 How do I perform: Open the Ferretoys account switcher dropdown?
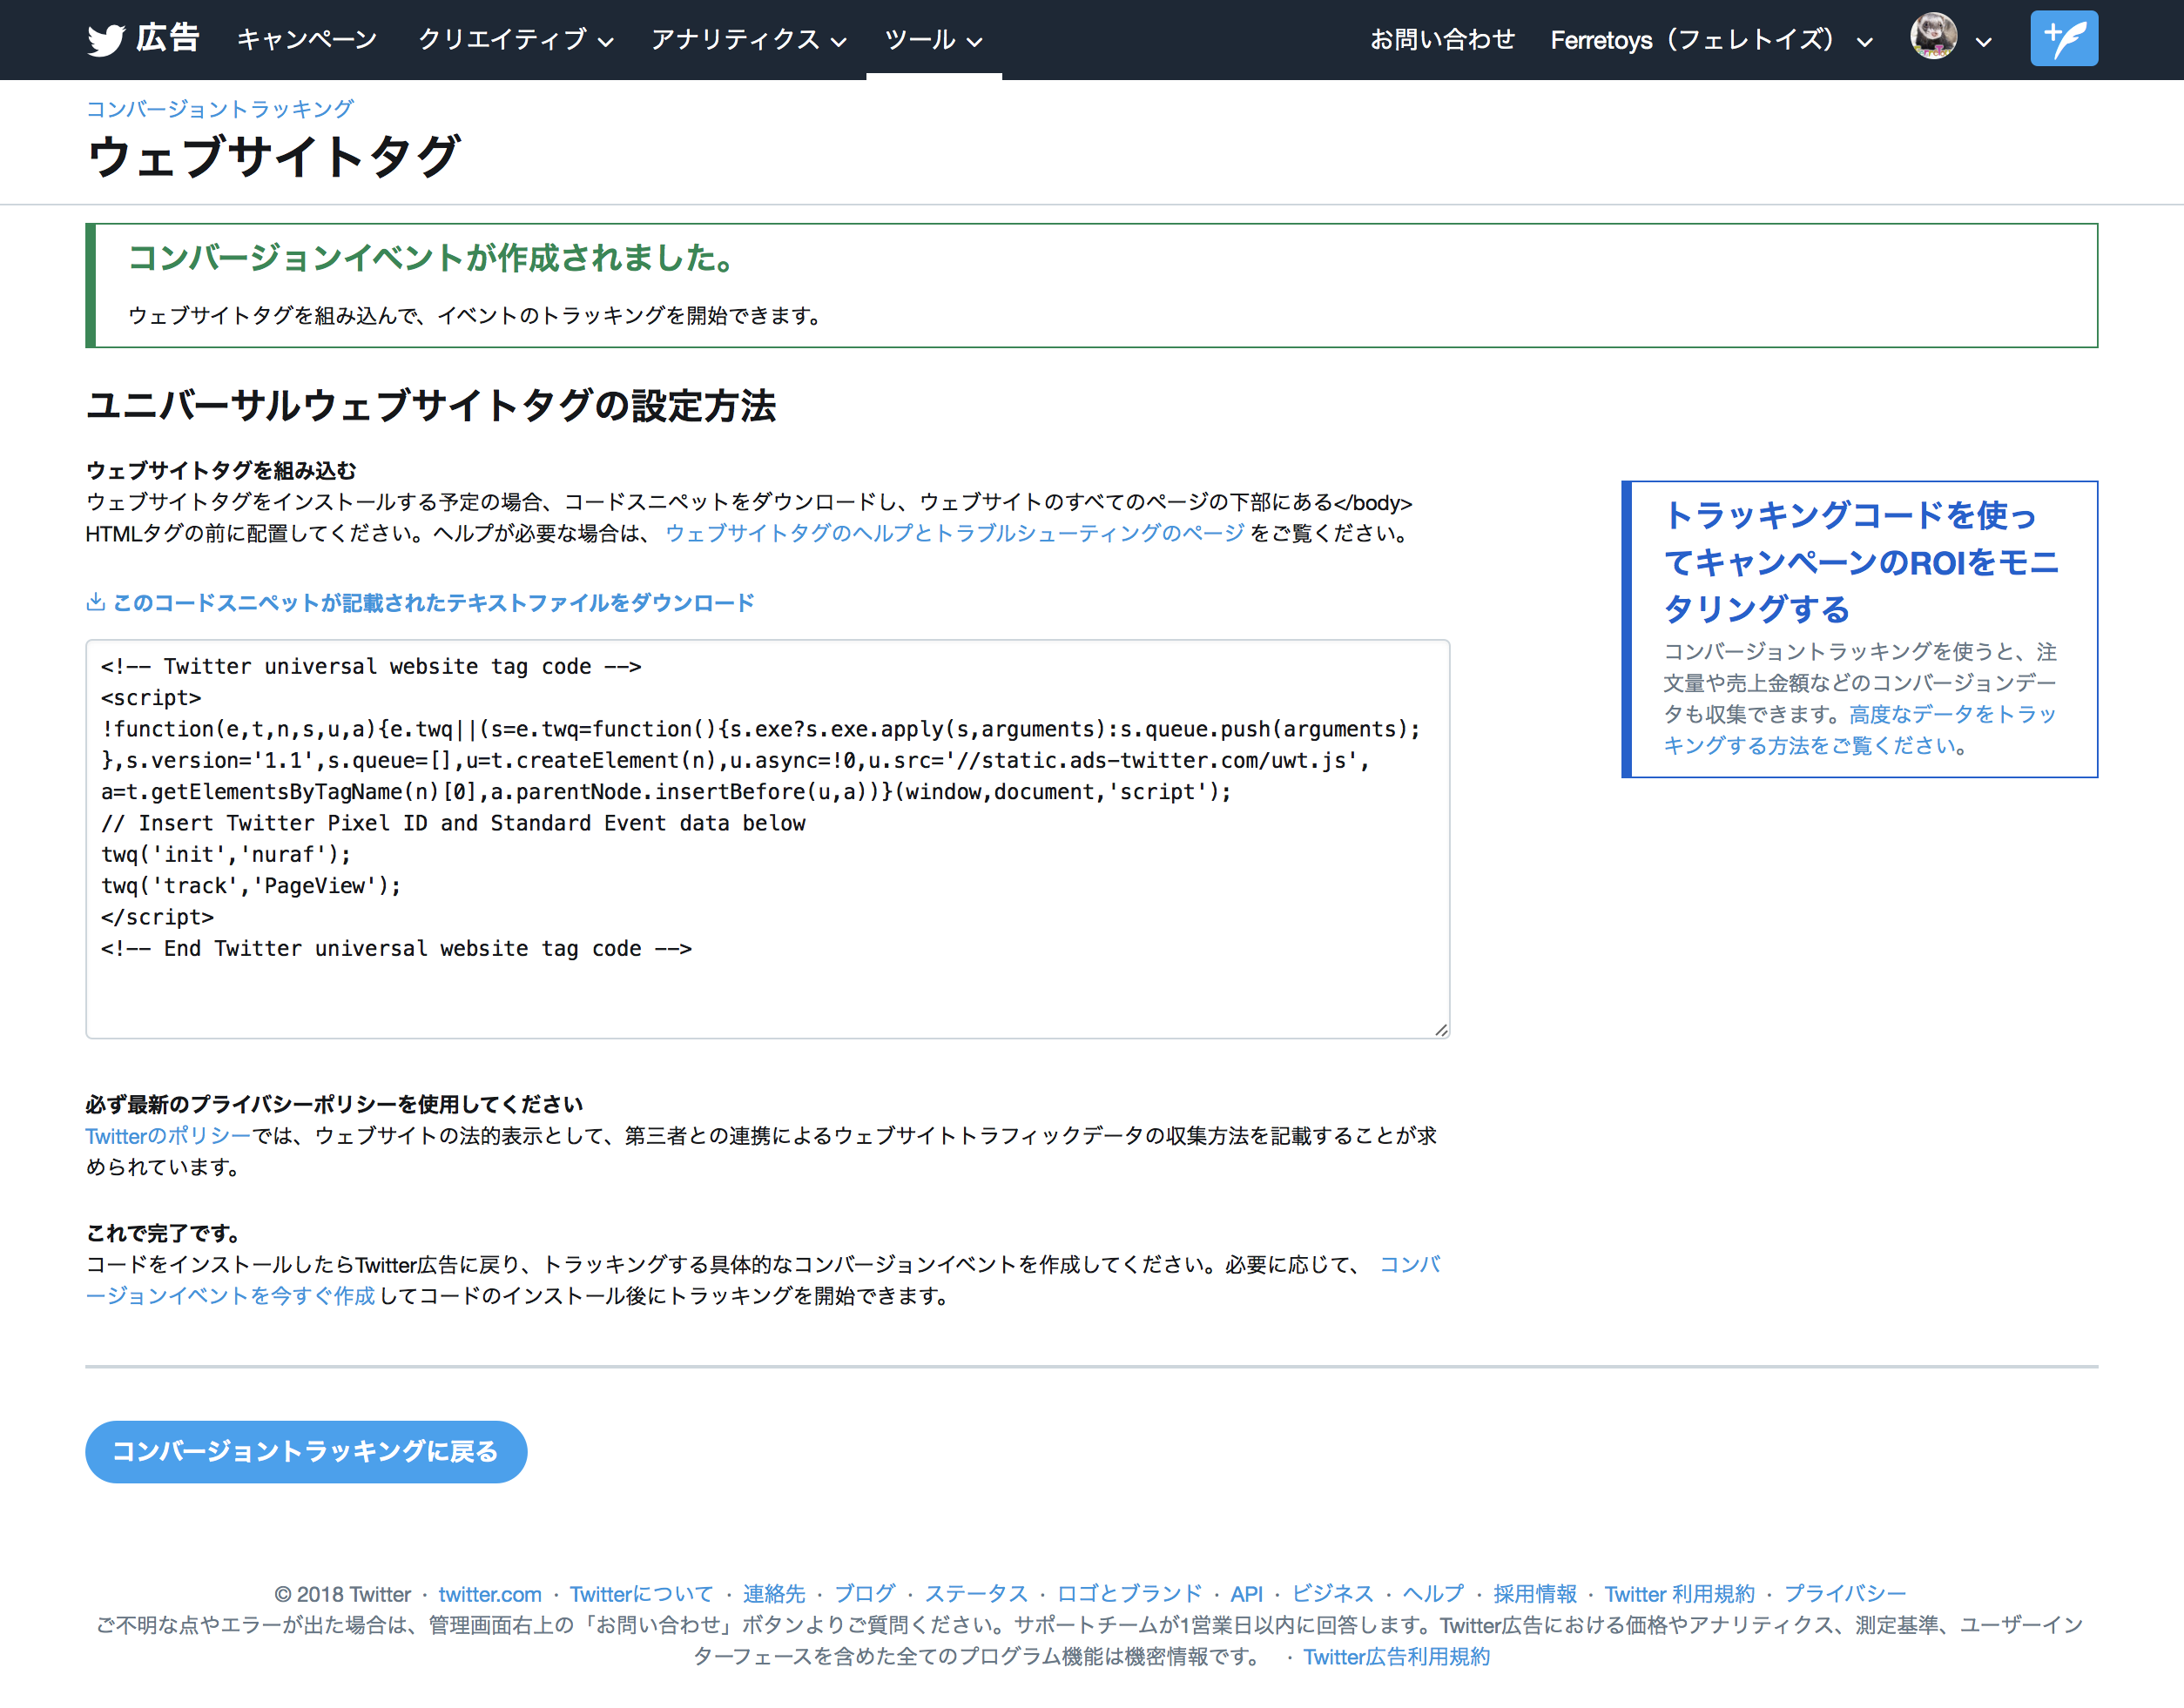1711,40
